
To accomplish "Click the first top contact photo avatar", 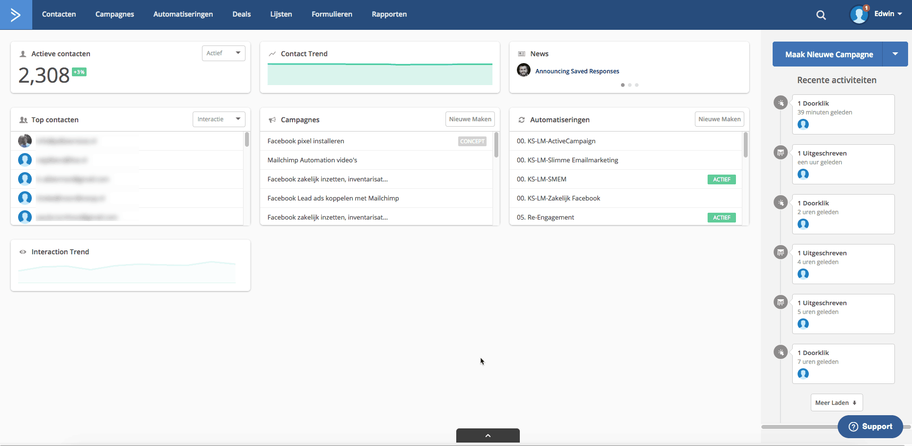I will click(x=25, y=141).
